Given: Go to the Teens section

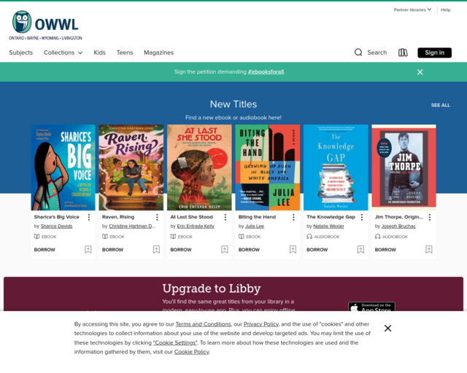Looking at the screenshot, I should [125, 52].
